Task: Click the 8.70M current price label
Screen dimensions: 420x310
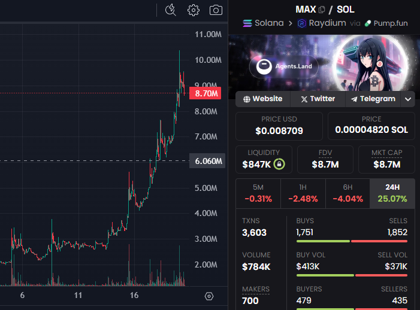Action: click(x=205, y=93)
